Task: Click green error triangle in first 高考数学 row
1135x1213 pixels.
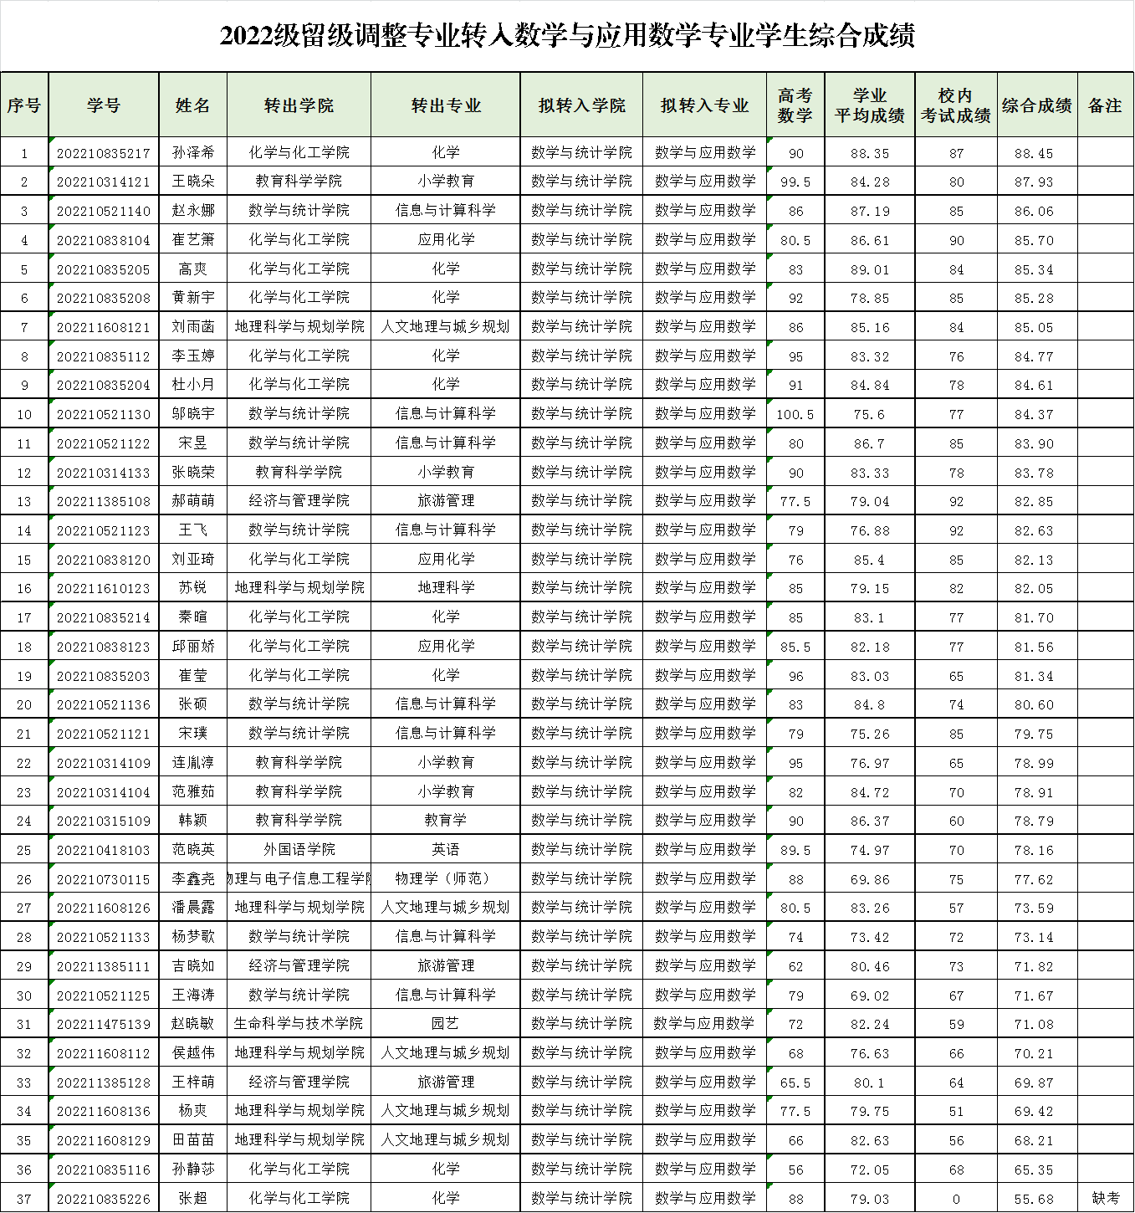Action: tap(769, 141)
